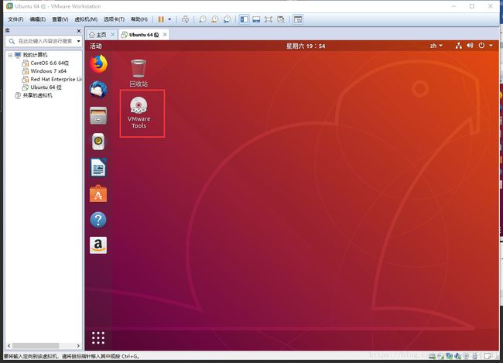This screenshot has height=363, width=503.
Task: Click the library horizontal scrollbar thumb
Action: (36, 346)
